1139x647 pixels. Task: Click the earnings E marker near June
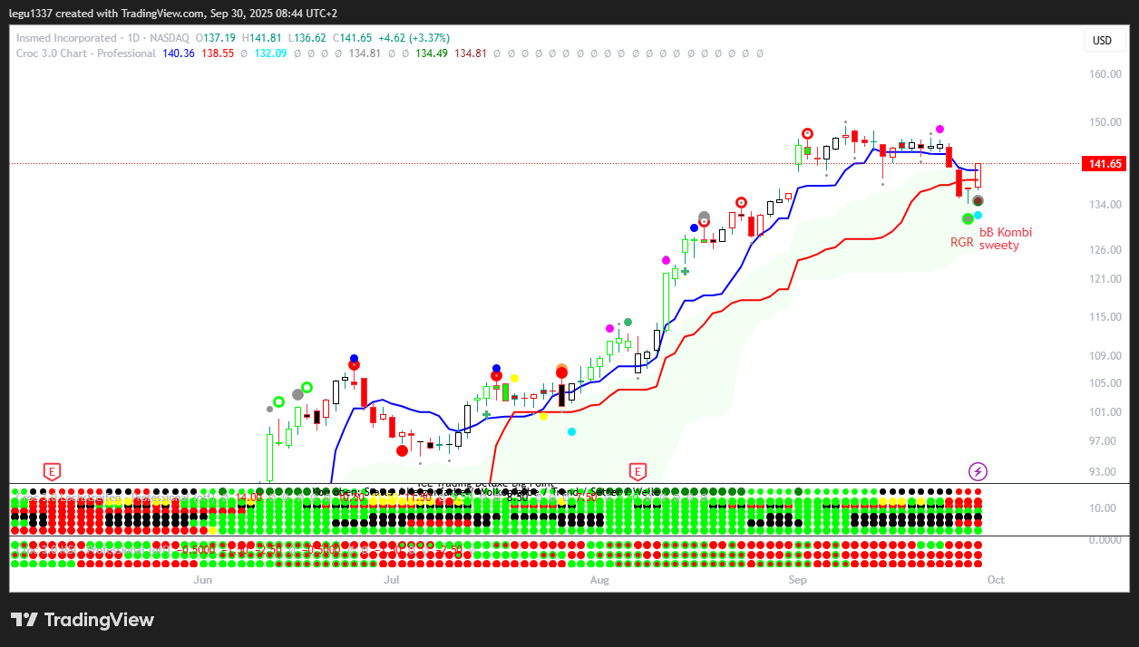[x=53, y=471]
